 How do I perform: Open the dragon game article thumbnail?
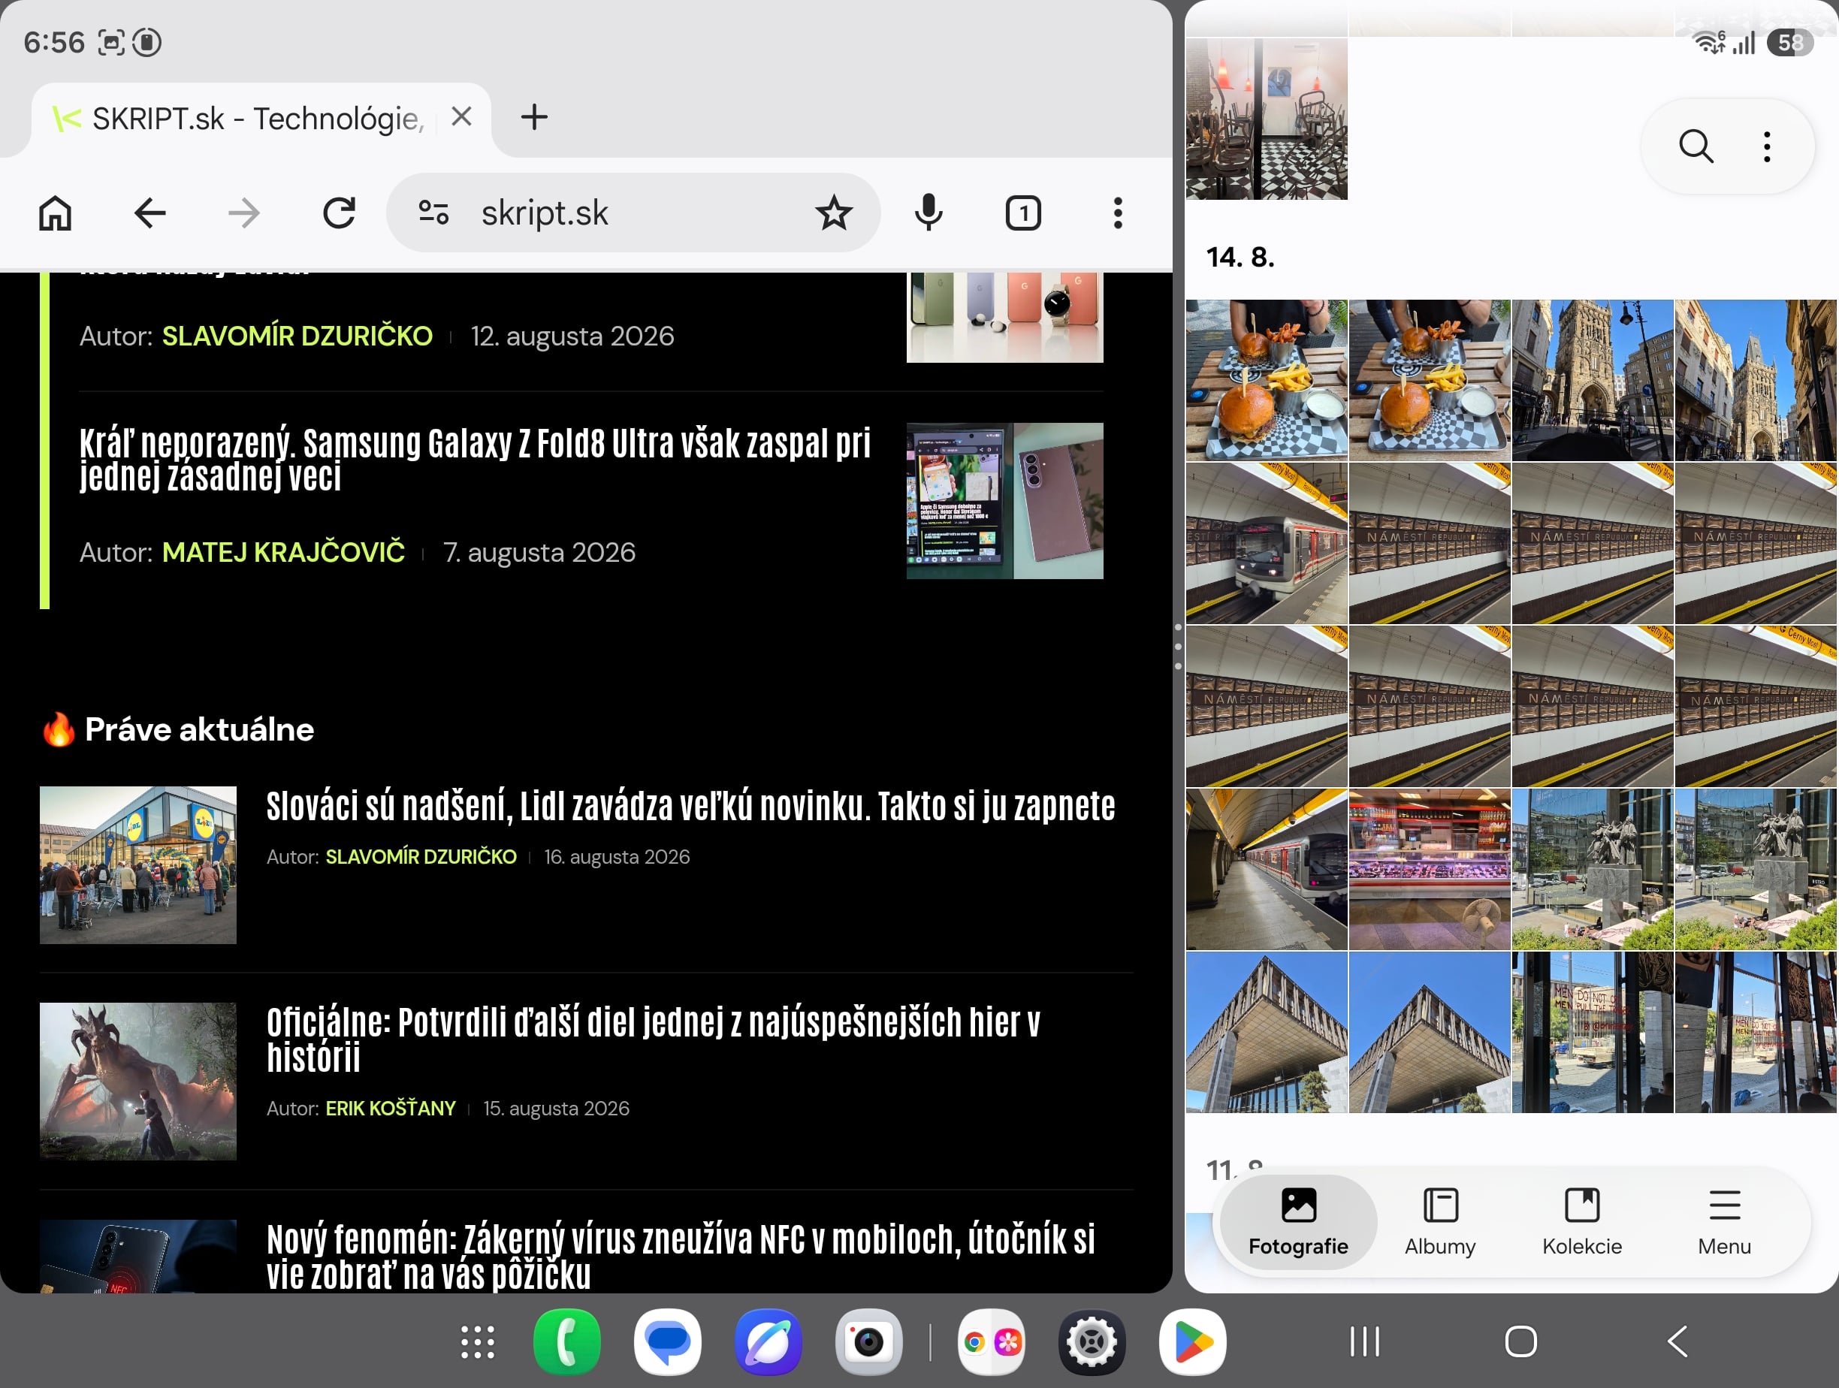coord(138,1082)
